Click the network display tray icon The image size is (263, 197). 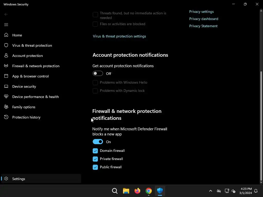click(x=227, y=191)
